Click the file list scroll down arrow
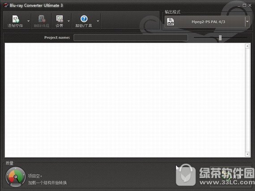This screenshot has height=191, width=255. click(247, 154)
